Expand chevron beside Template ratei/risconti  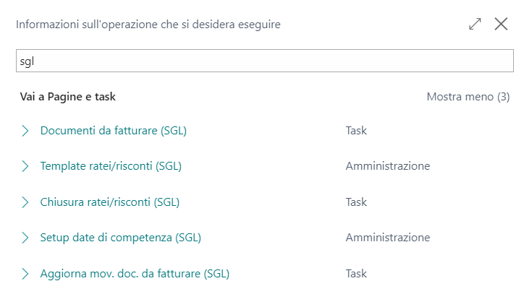25,166
